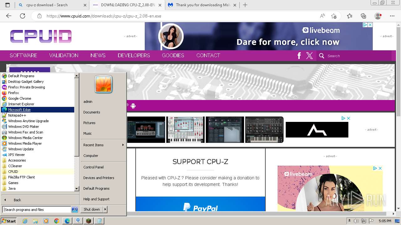Open Internet Explorer from the taskbar
The image size is (401, 225).
25,221
